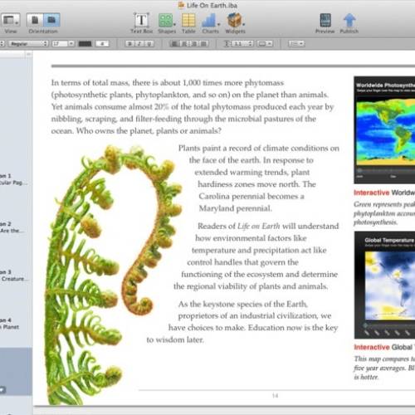Click the Publish arrow icon
The image size is (415, 415).
tap(349, 21)
